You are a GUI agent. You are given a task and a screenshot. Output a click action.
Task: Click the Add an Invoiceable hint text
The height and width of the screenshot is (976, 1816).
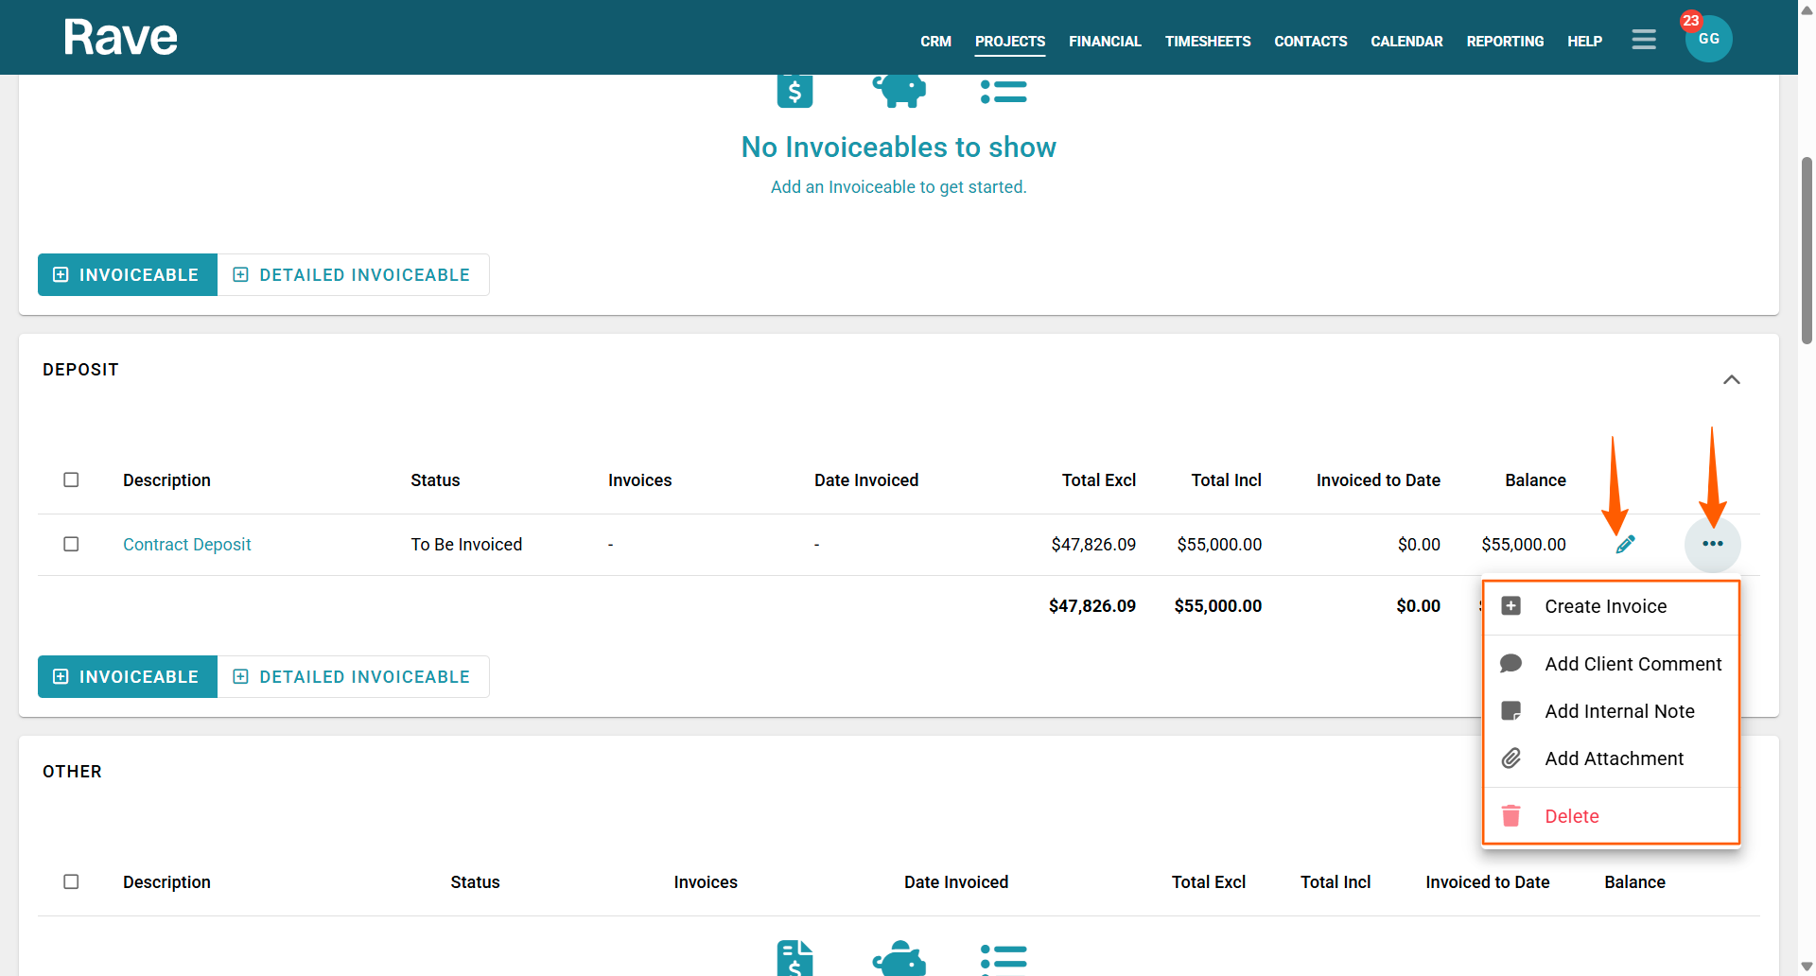(899, 187)
